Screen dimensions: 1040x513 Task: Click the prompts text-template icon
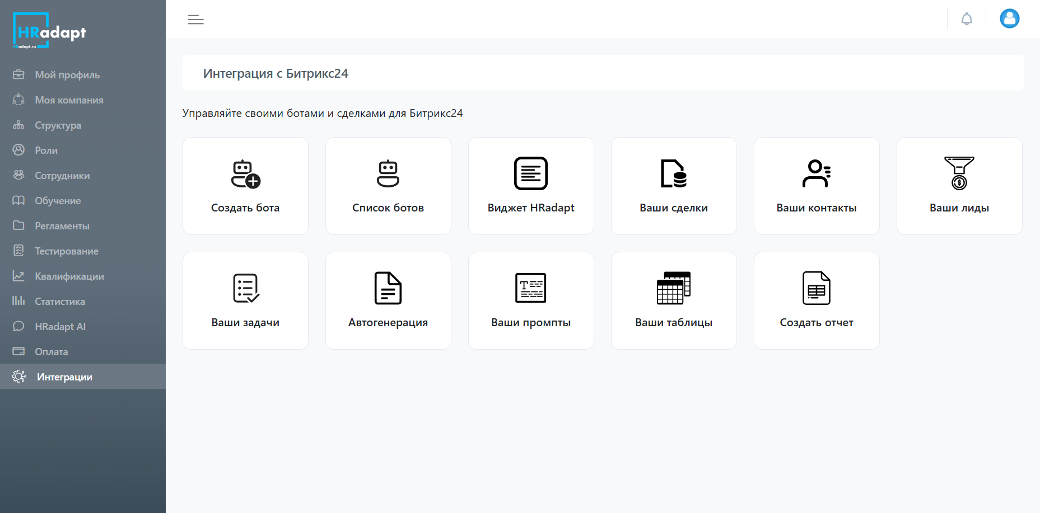(531, 288)
